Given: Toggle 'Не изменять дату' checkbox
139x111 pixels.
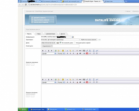Looking at the screenshot, I should pyautogui.click(x=60, y=43).
